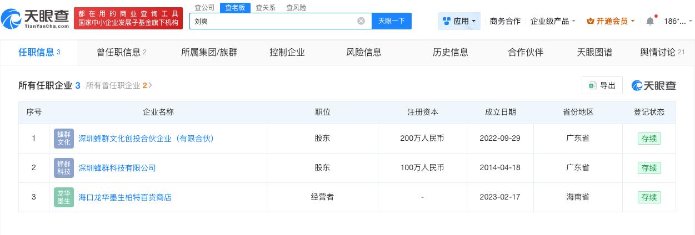This screenshot has height=235, width=695.
Task: Click the 100万人民币 registered capital cell
Action: (422, 168)
